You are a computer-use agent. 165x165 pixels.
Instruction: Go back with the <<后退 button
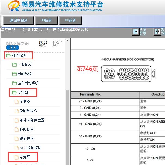[x=47, y=20]
